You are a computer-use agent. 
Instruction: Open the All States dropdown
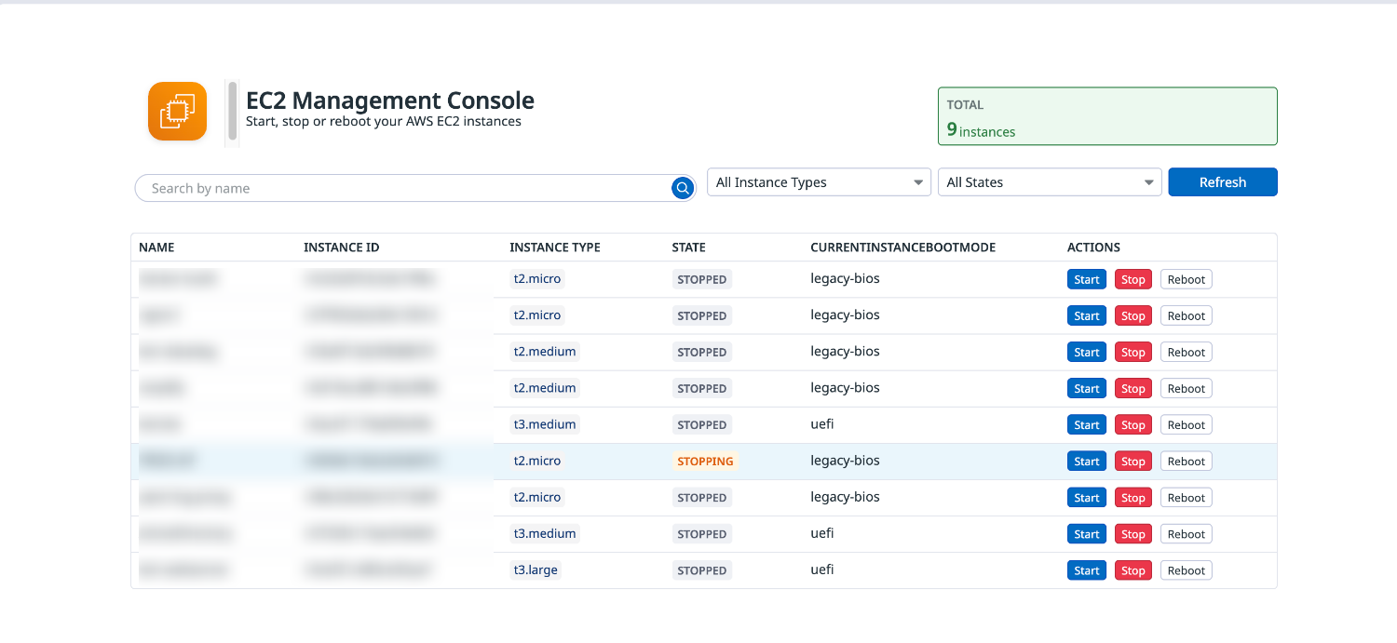[1050, 182]
